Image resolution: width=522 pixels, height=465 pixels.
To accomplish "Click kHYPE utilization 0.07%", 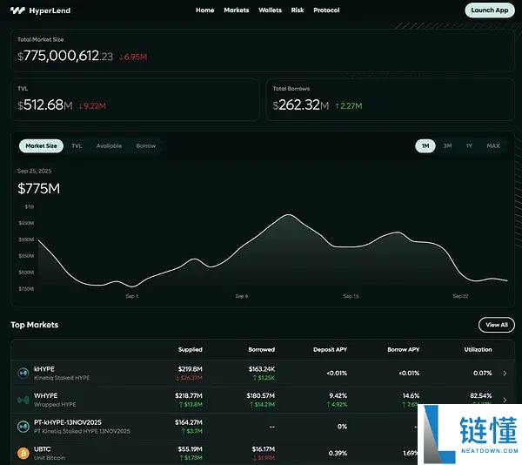I will [x=482, y=373].
